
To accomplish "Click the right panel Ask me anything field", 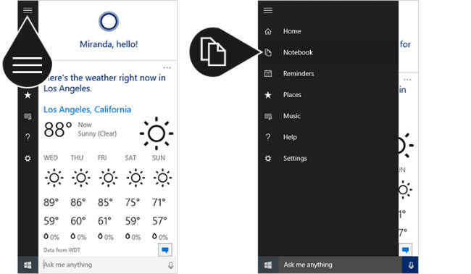I will [340, 265].
